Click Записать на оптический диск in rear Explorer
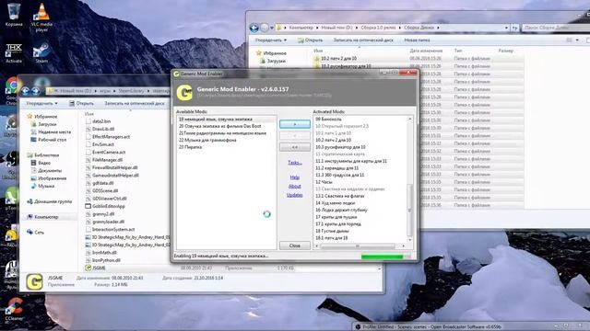Viewport: 590px width, 331px height. [363, 40]
